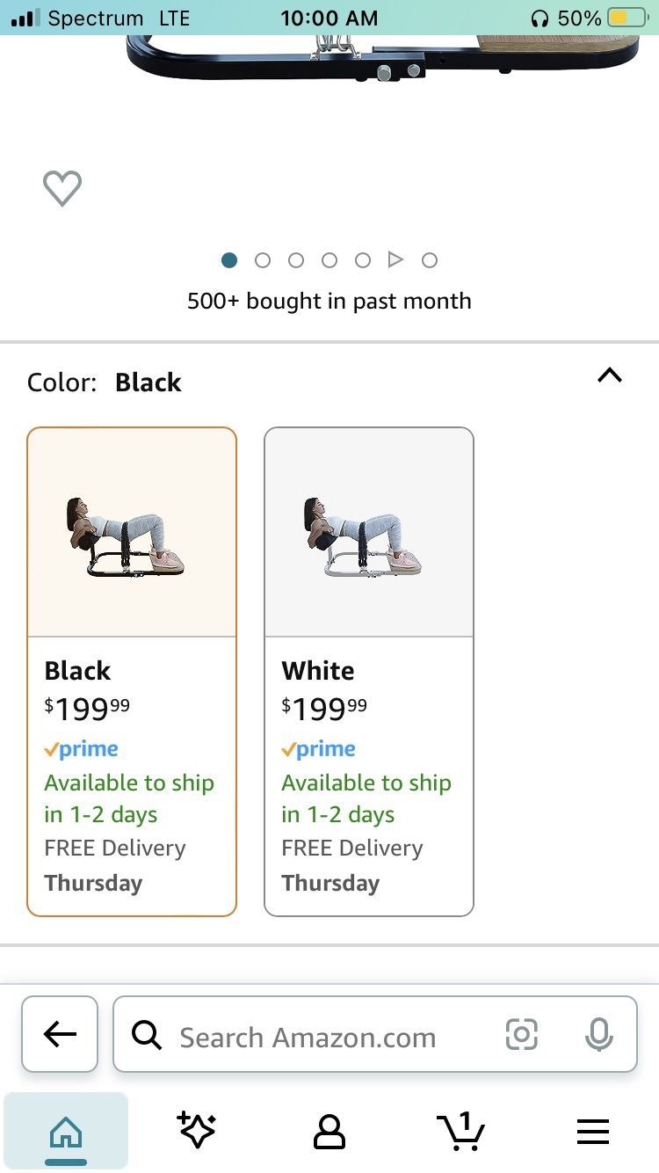
Task: Tap the video play indicator in carousel
Action: click(x=395, y=259)
